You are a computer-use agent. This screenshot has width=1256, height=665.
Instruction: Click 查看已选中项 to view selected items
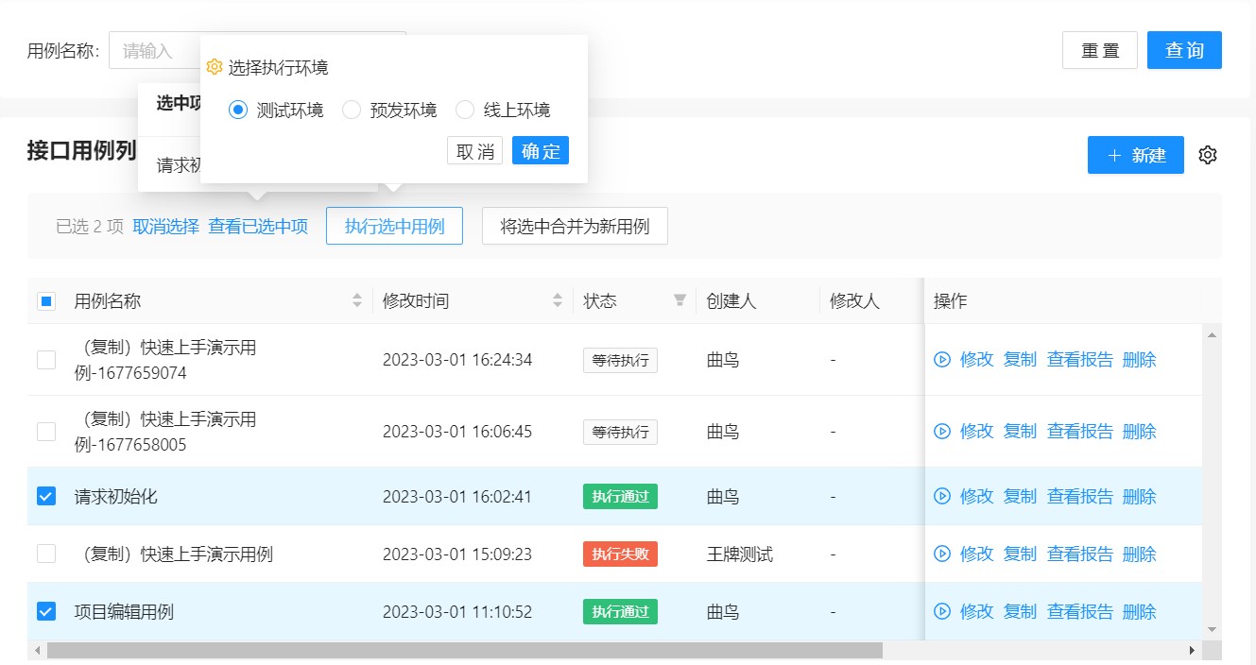260,227
